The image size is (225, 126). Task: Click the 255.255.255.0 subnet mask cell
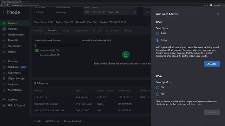point(125,97)
